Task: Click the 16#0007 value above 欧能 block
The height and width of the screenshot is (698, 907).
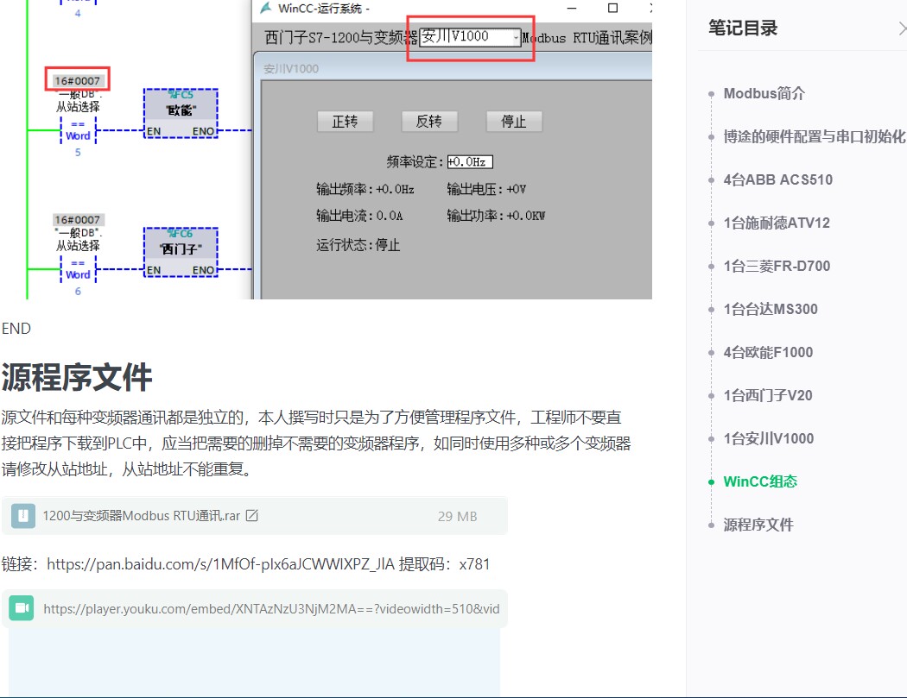Action: click(x=78, y=80)
